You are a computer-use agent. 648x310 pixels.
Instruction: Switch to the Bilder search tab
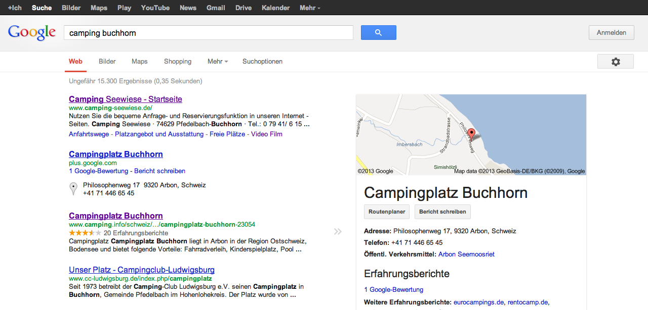point(107,62)
